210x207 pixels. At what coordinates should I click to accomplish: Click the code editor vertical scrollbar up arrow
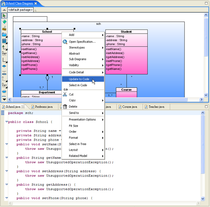point(203,113)
